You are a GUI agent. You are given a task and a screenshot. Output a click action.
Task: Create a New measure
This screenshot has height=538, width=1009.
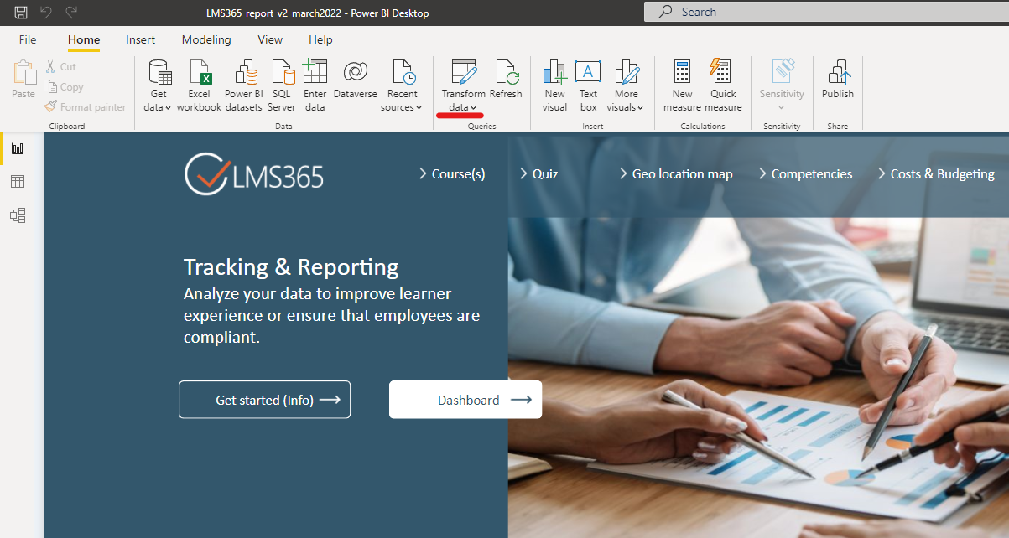tap(682, 85)
